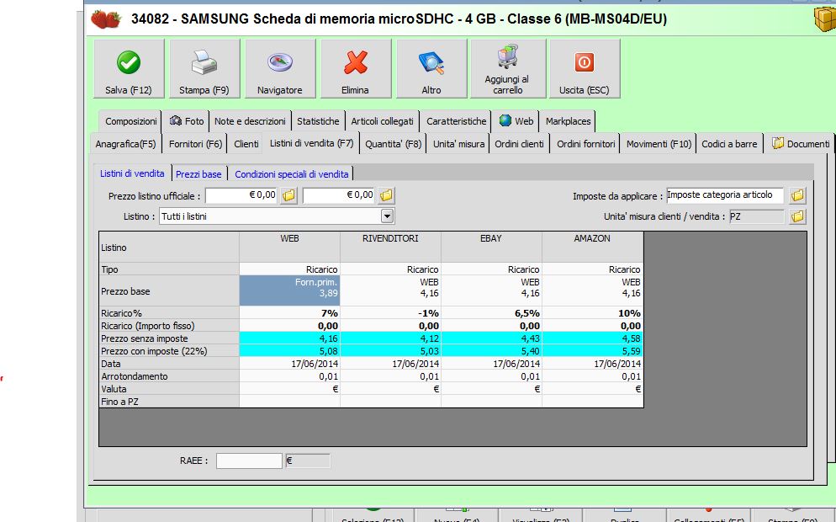Click the Uscita (ESC) power button

click(585, 69)
